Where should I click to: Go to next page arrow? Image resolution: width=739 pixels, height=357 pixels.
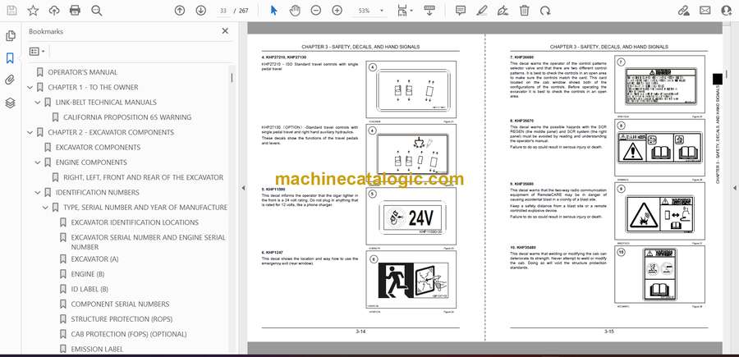(201, 11)
